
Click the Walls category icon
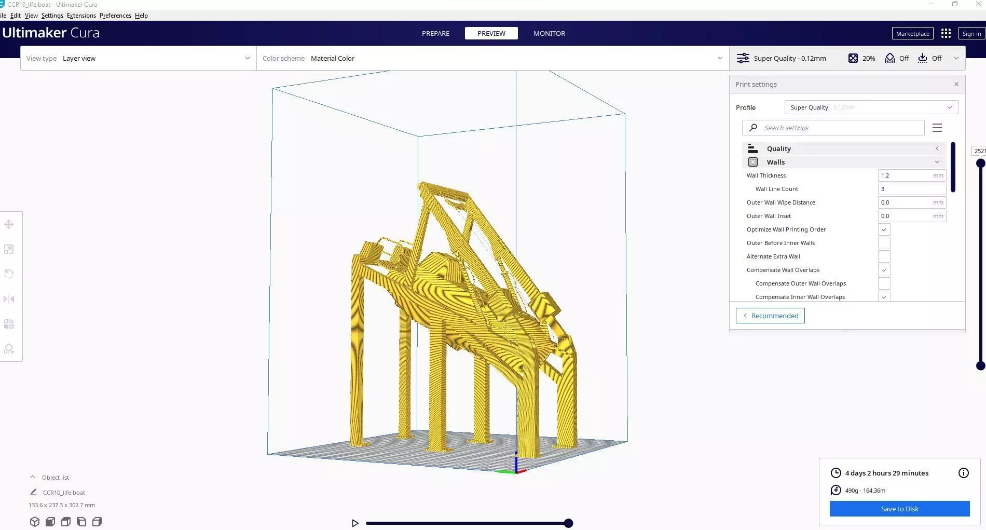click(x=753, y=162)
